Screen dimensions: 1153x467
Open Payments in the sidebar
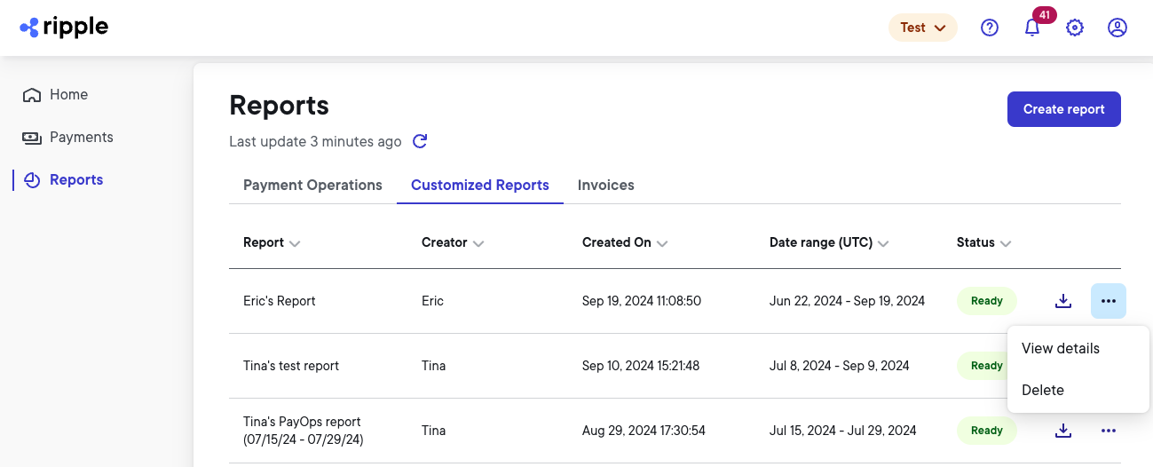click(x=68, y=138)
